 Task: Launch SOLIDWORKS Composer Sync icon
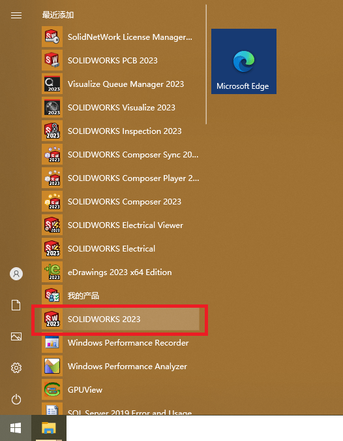pos(52,154)
